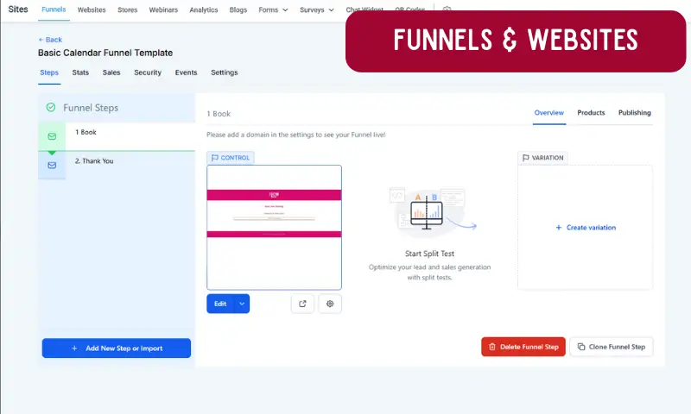Expand the Forms dropdown menu

(273, 9)
